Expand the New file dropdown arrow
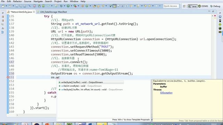Viewport: 223px width, 125px height. 6,6
